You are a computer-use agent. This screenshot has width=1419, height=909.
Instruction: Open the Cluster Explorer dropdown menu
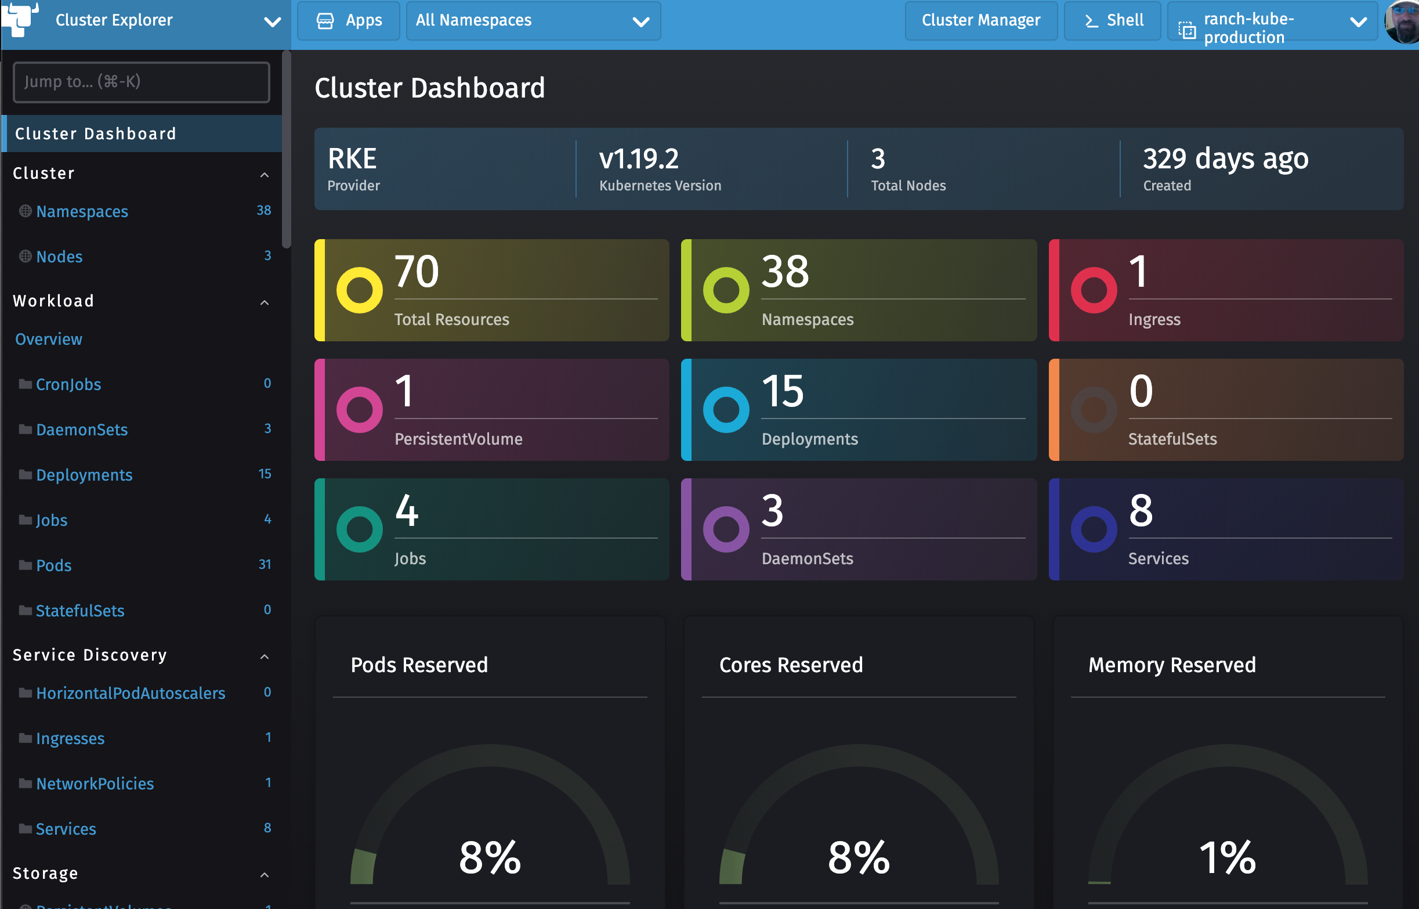[x=272, y=22]
